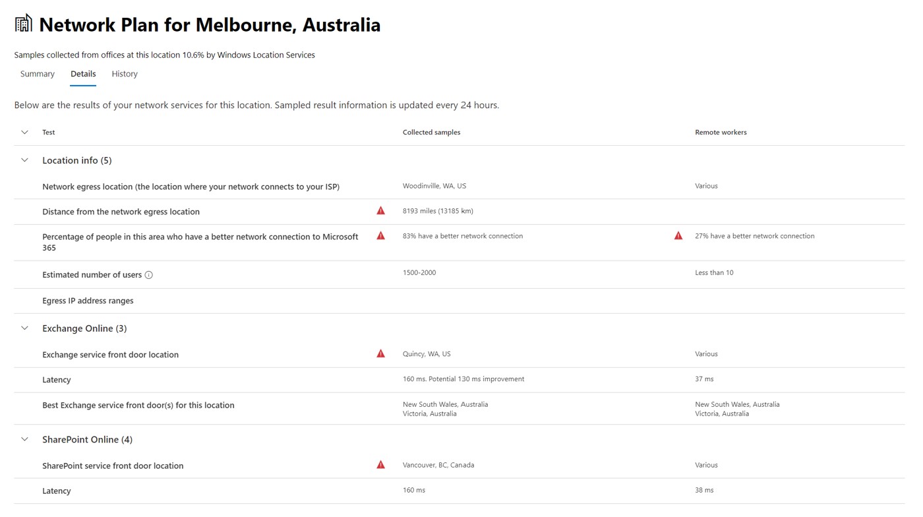Click warning icon for Exchange service front door
Viewport: 923px width, 517px height.
380,353
